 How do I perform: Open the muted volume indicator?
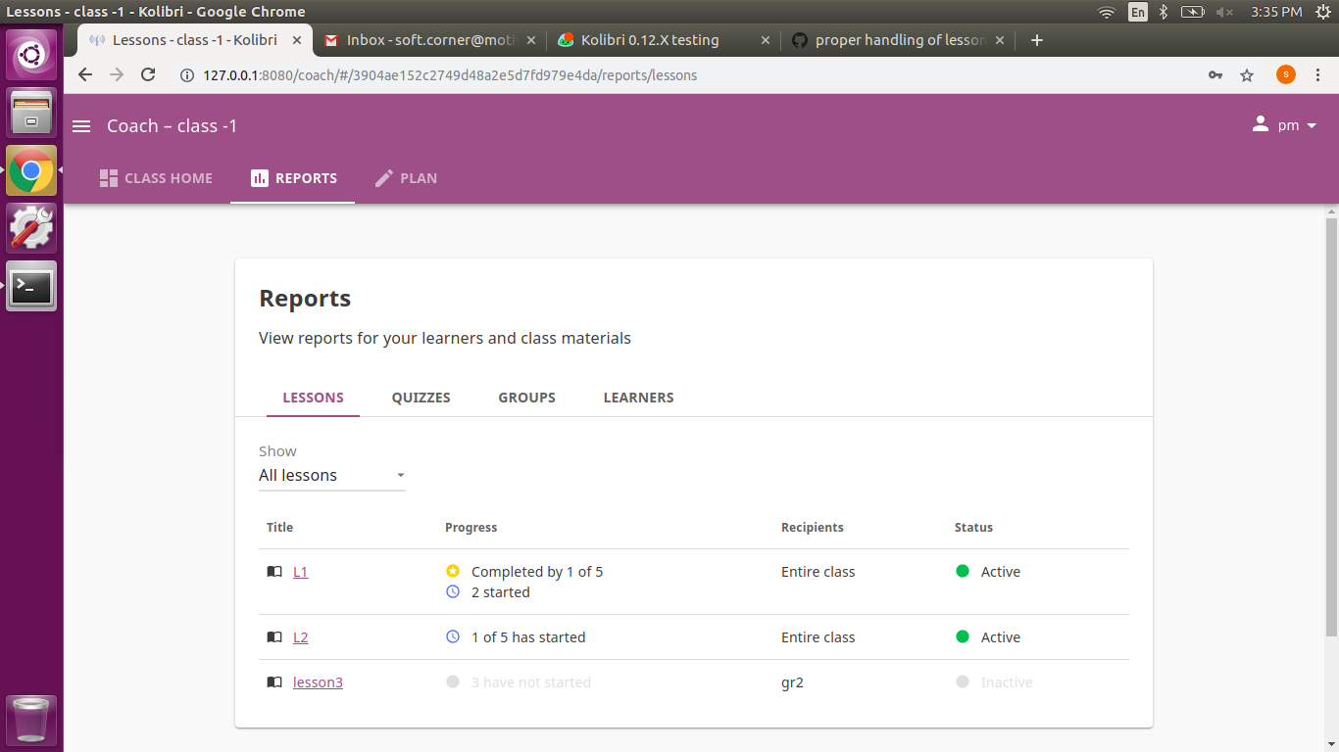1224,12
